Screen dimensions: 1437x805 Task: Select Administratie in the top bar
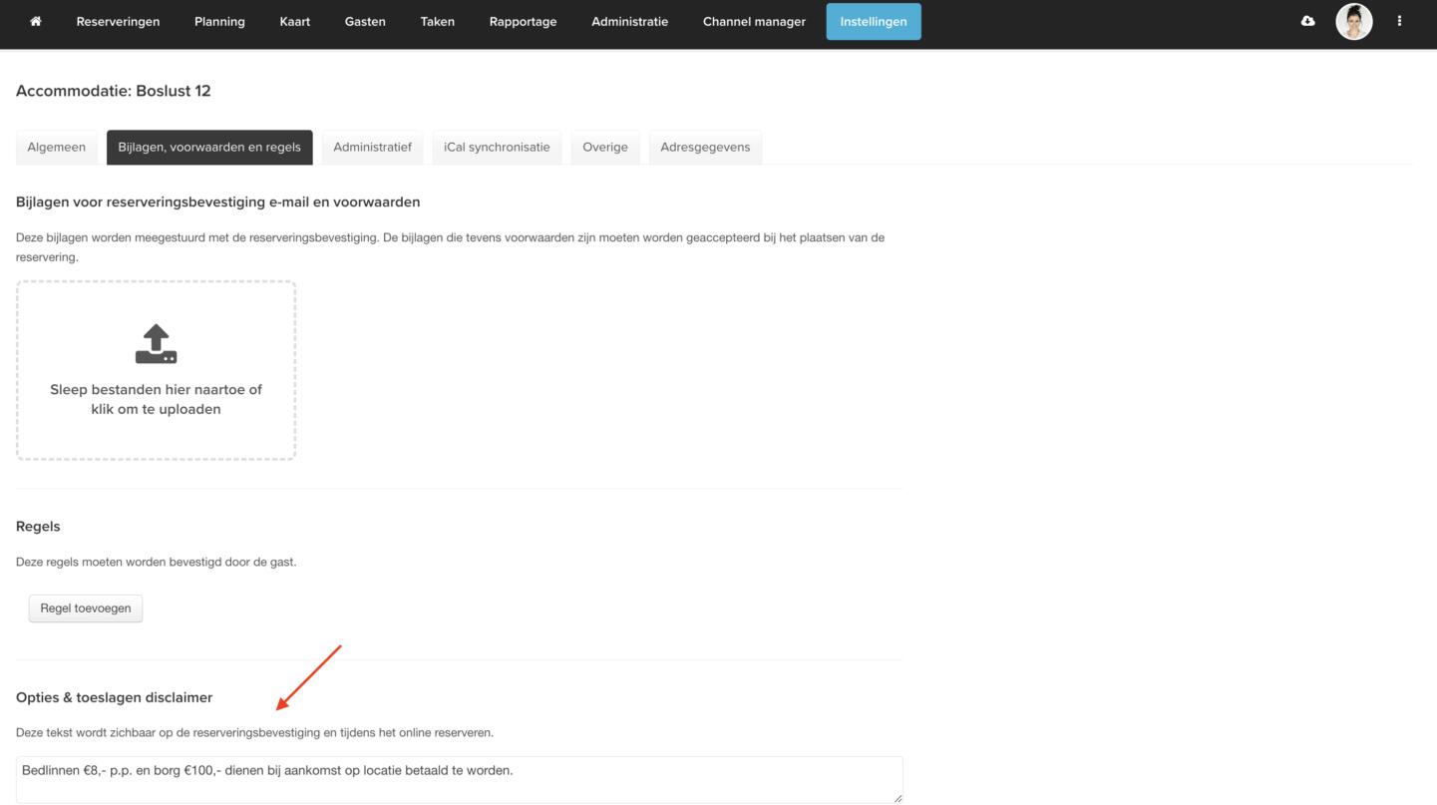[x=629, y=21]
